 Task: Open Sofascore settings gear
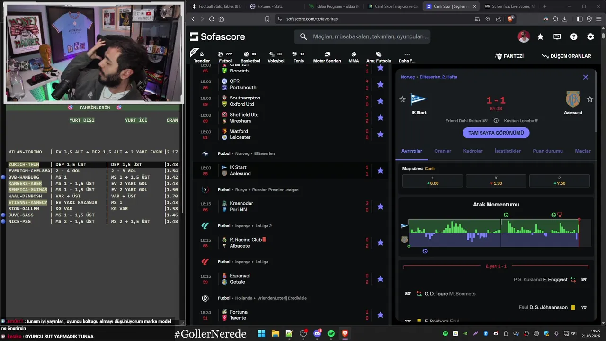(590, 36)
